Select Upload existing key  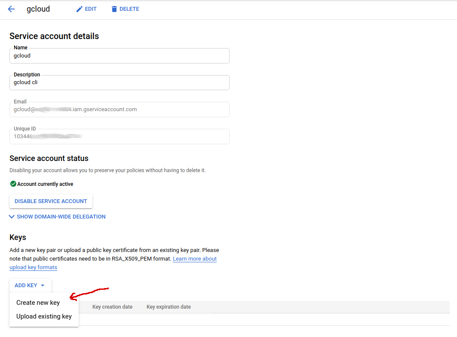[44, 316]
